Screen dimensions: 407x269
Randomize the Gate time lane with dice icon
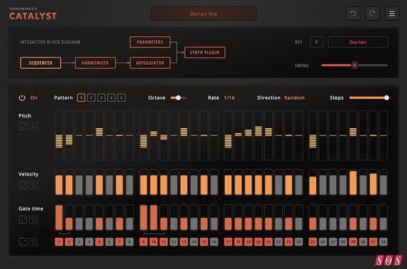click(x=23, y=219)
